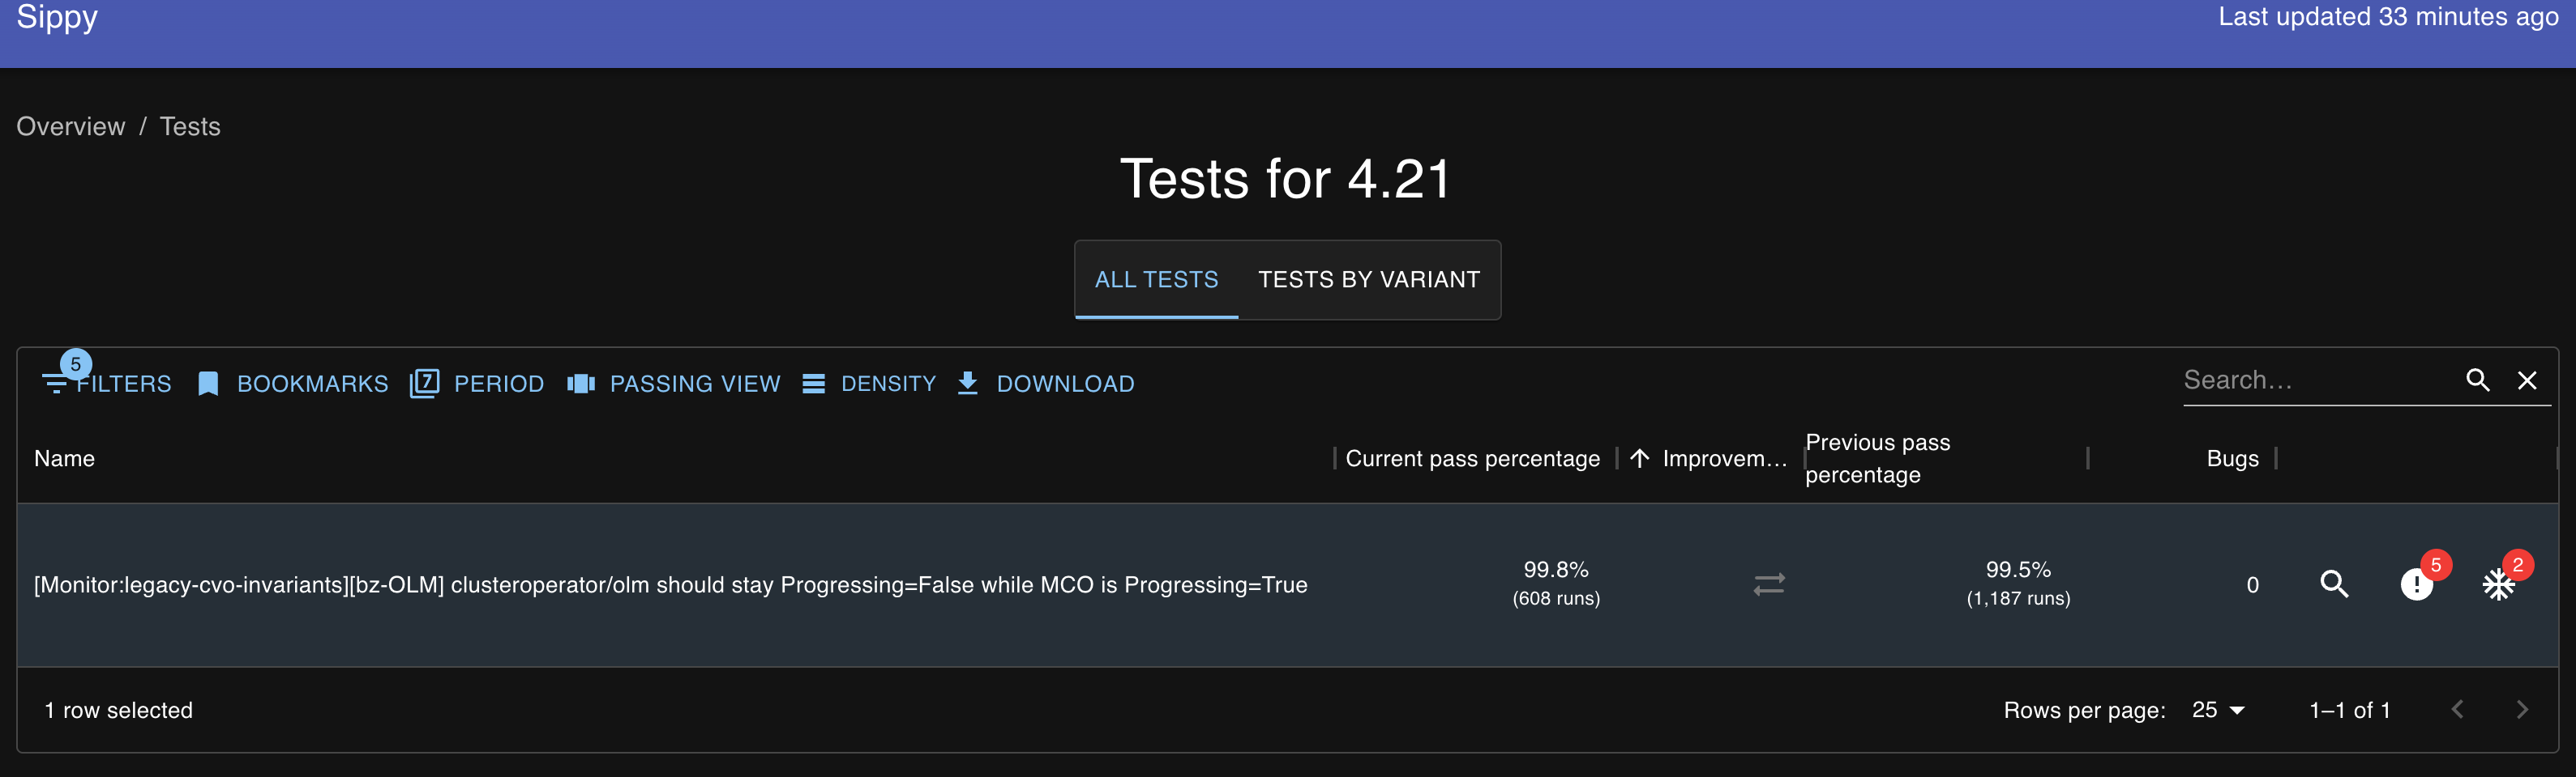Switch to the All Tests tab
The width and height of the screenshot is (2576, 777).
pyautogui.click(x=1156, y=280)
